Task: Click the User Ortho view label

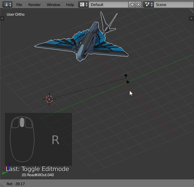Action: point(16,14)
